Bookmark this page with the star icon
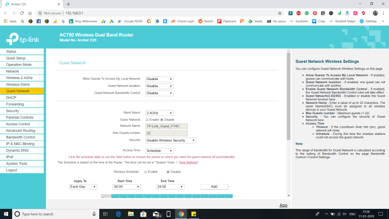 pos(280,13)
